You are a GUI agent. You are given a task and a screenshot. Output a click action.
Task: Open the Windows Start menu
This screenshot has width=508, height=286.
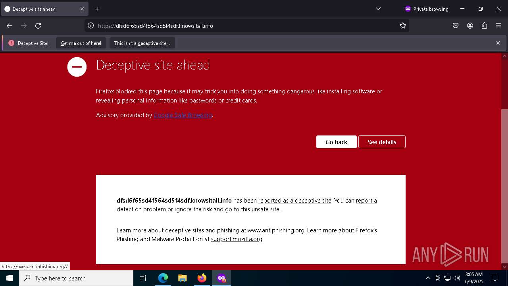(x=10, y=278)
